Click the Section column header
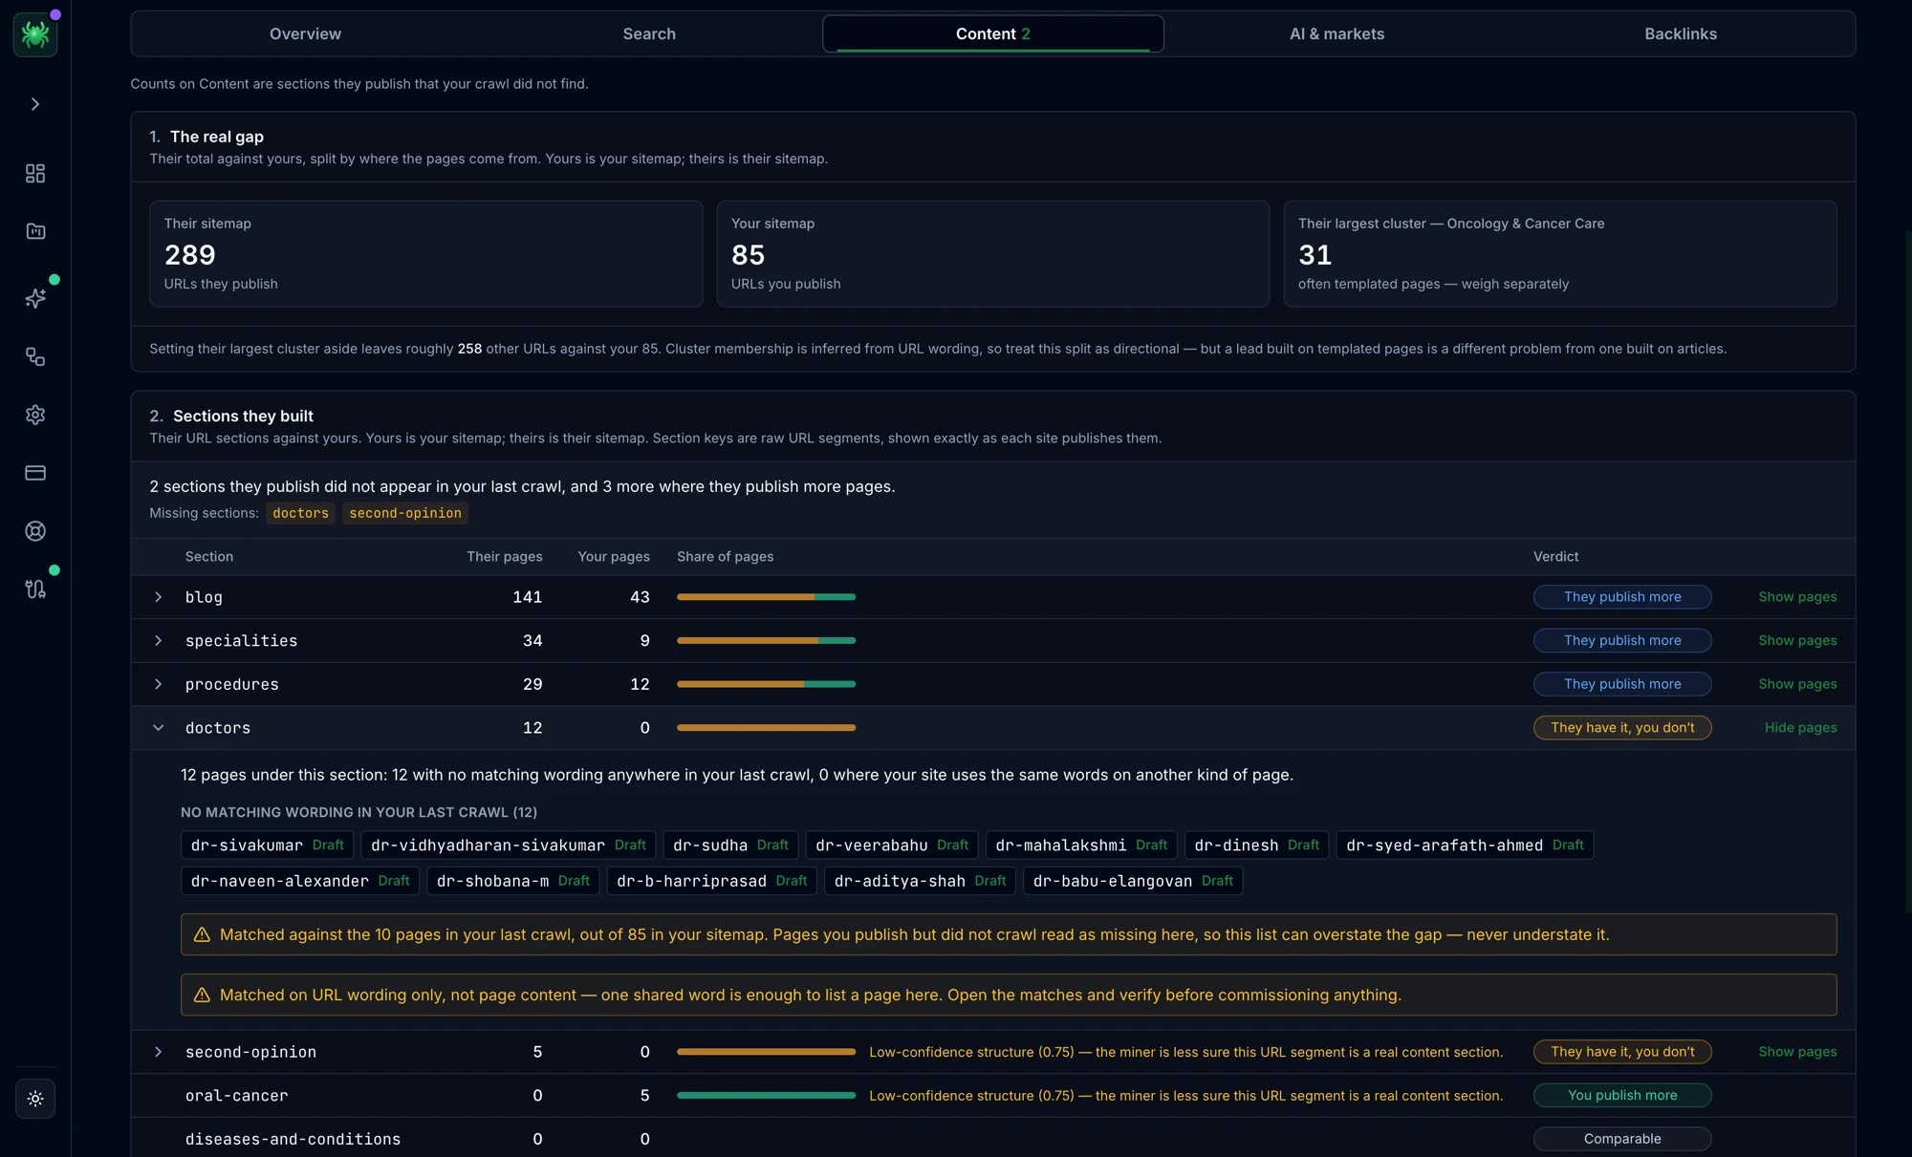The height and width of the screenshot is (1157, 1912). [208, 557]
